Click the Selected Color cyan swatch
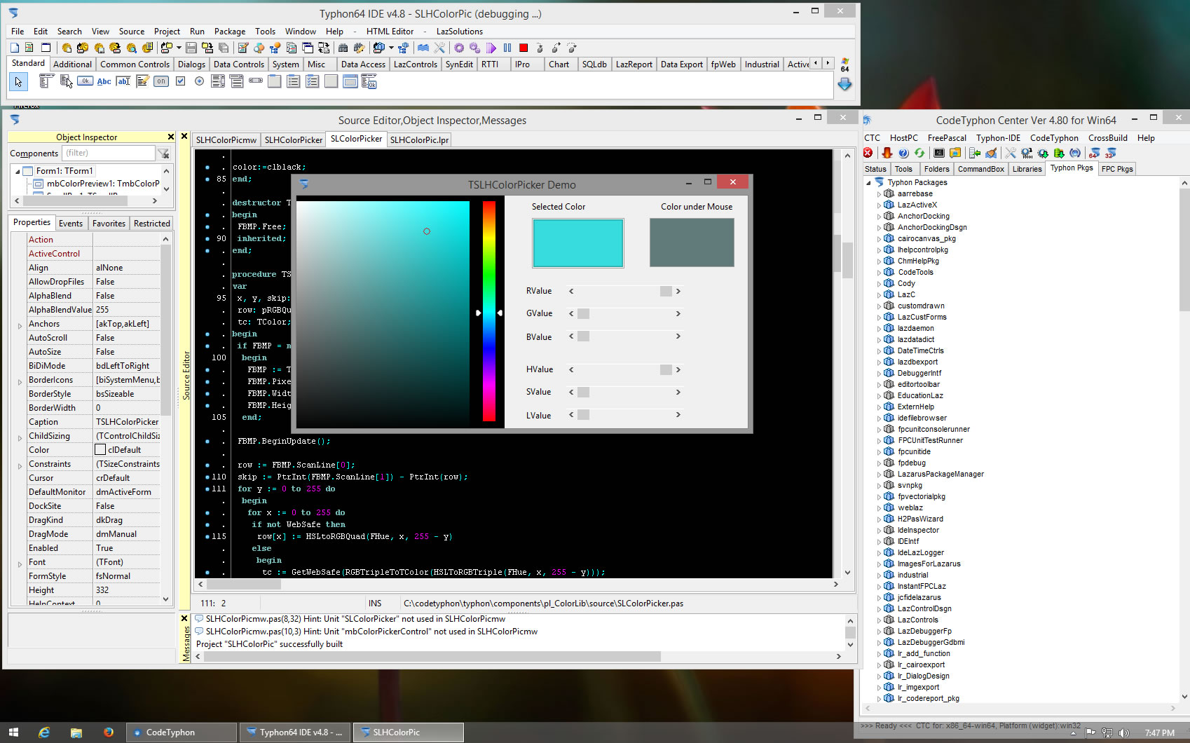The height and width of the screenshot is (743, 1190). 577,243
